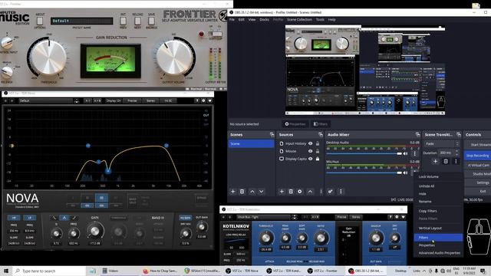Open Desktop Audio three-dot options
Viewport: 491px width, 276px height.
point(414,153)
